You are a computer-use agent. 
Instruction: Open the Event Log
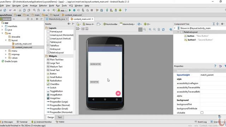pos(201,122)
